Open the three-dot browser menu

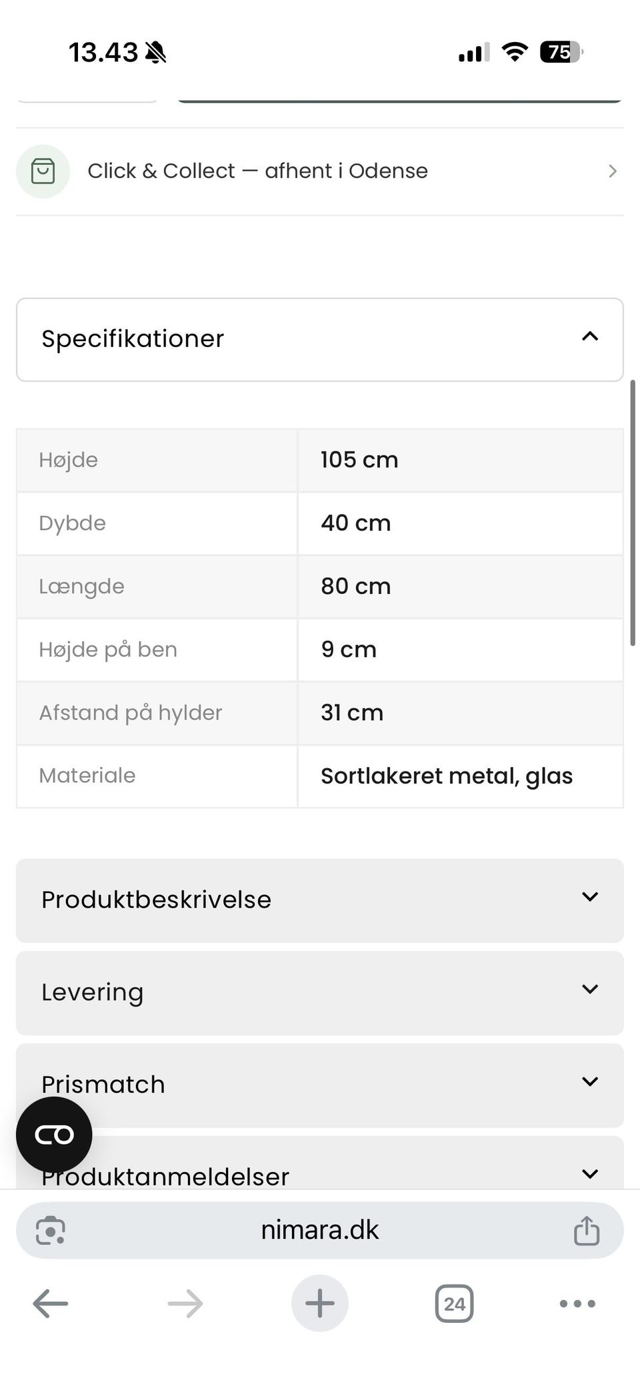point(577,1303)
